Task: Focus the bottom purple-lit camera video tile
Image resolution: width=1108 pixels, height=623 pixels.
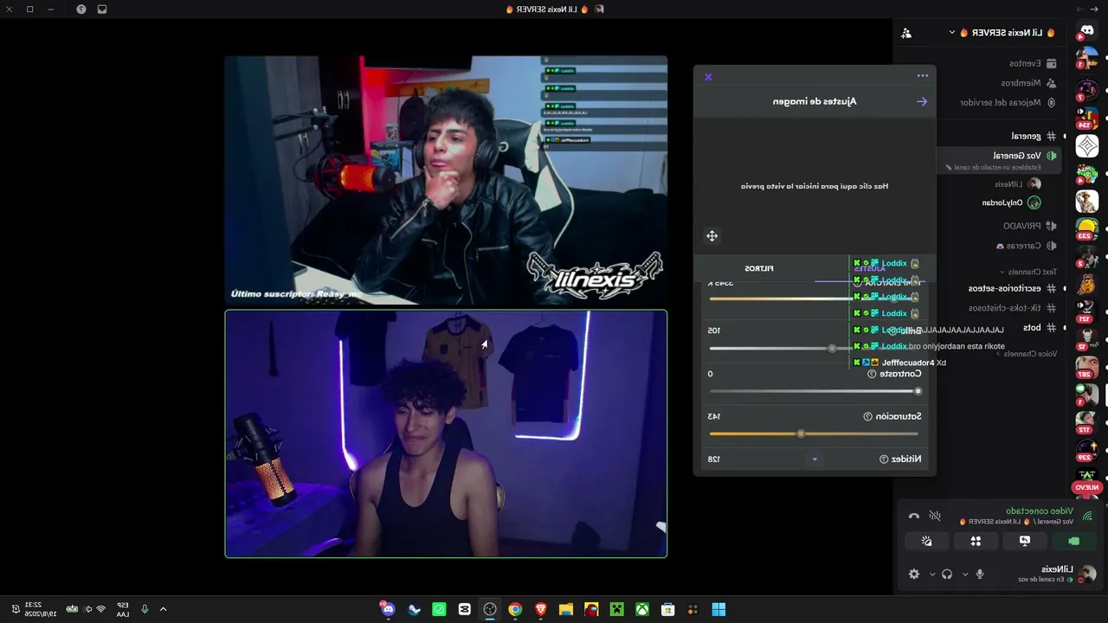Action: coord(446,434)
